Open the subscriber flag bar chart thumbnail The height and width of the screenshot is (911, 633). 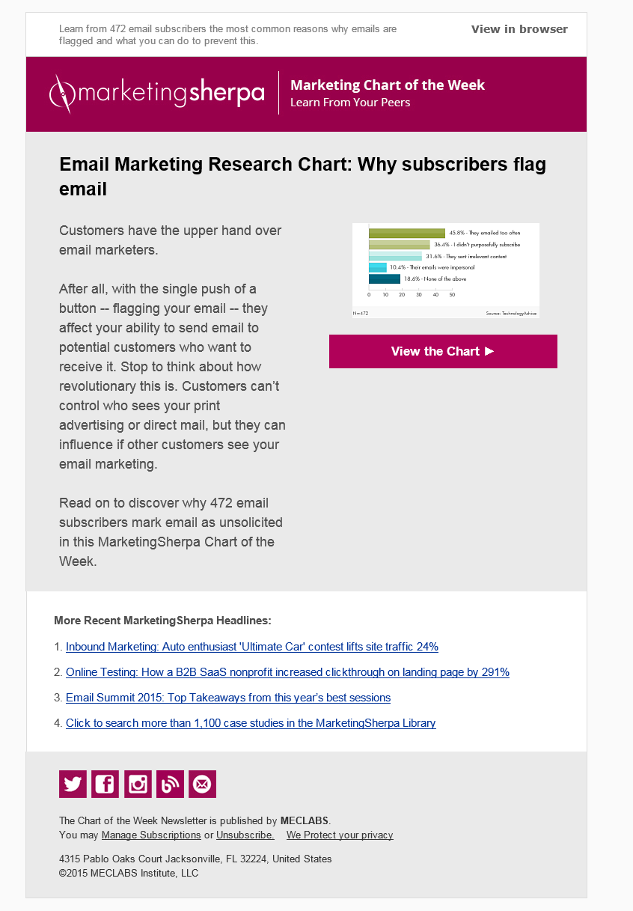click(445, 270)
